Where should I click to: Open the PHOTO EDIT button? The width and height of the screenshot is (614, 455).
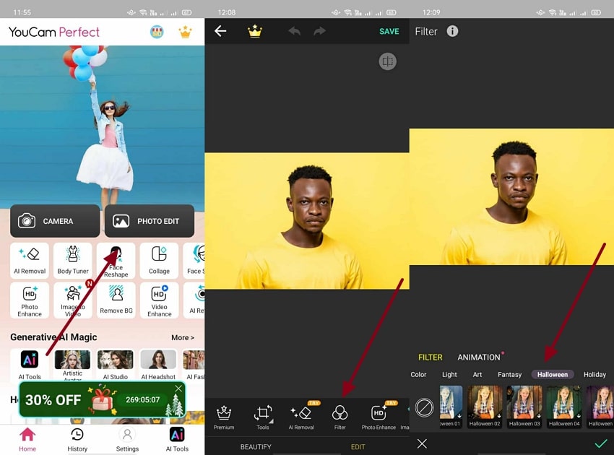coord(150,221)
